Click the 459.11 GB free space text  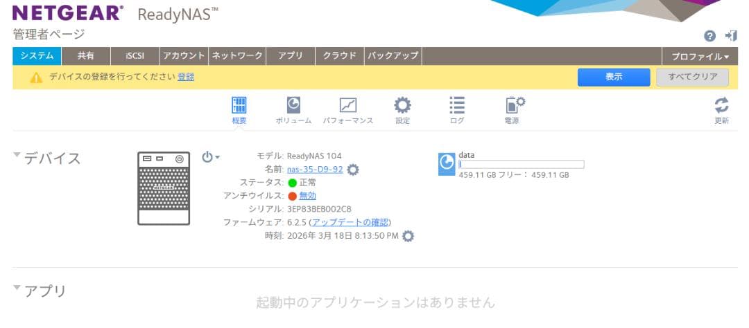point(513,175)
